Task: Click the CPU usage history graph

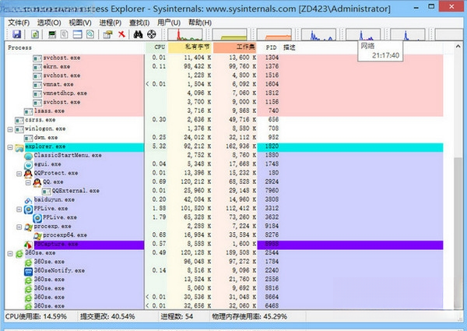Action: point(185,34)
